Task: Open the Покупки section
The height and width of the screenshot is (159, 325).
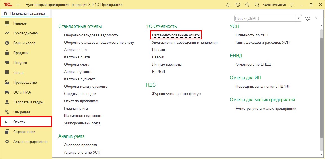Action: [26, 63]
